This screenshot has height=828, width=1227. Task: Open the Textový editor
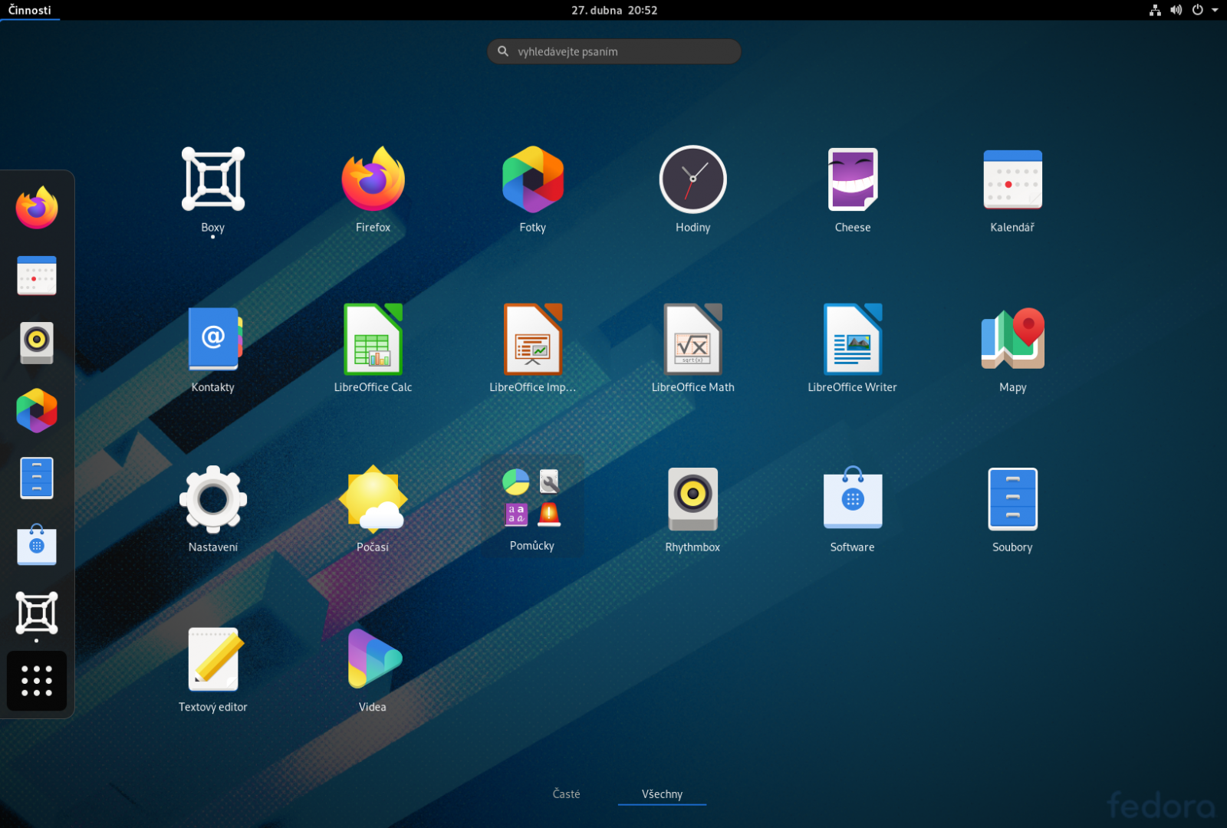[213, 659]
